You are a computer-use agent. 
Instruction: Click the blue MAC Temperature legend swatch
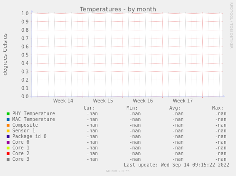pos(8,120)
